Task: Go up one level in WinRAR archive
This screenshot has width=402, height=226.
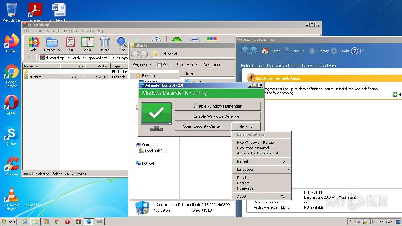Action: click(x=29, y=58)
